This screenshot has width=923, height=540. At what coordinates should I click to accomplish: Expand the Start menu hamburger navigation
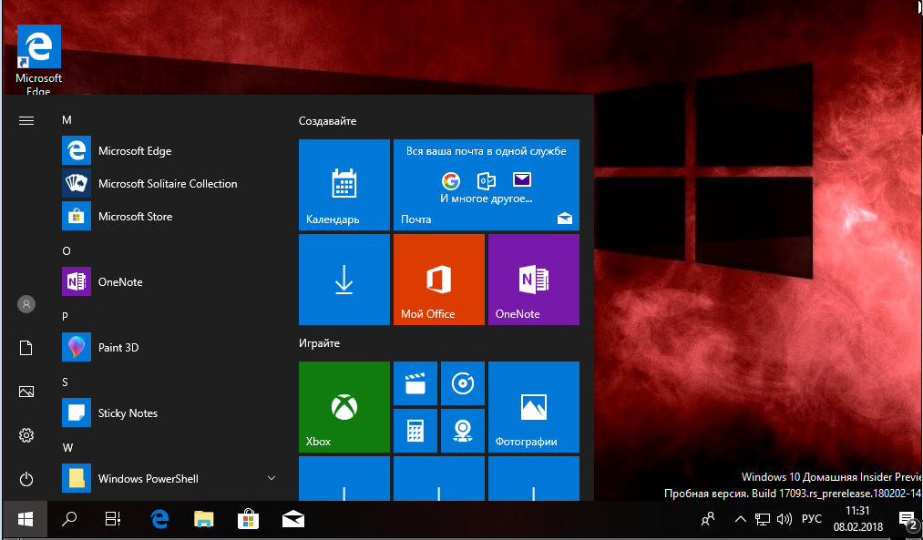(x=26, y=120)
